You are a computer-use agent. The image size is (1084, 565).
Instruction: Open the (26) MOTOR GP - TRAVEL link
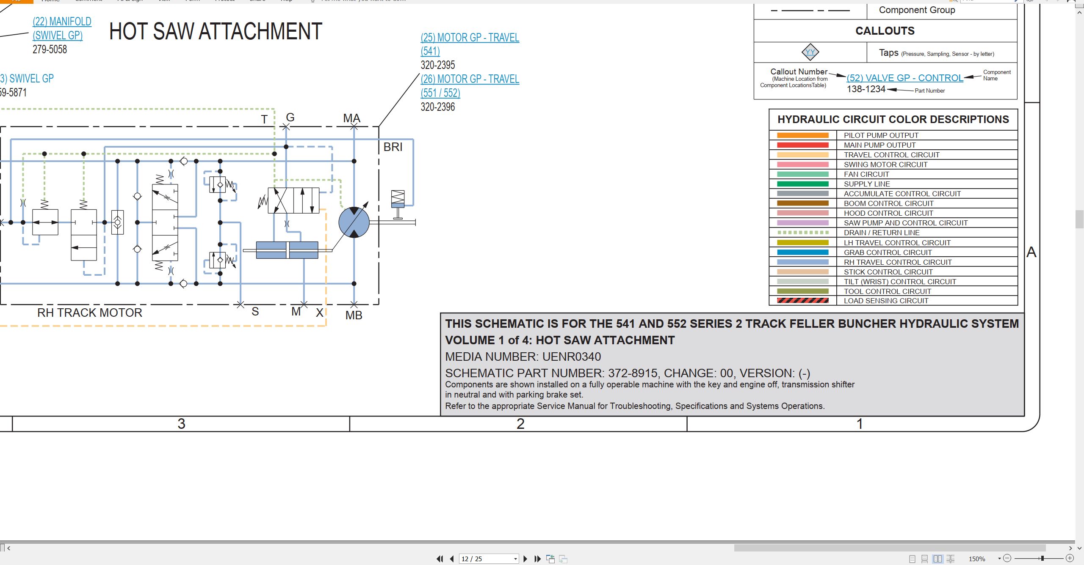(470, 86)
